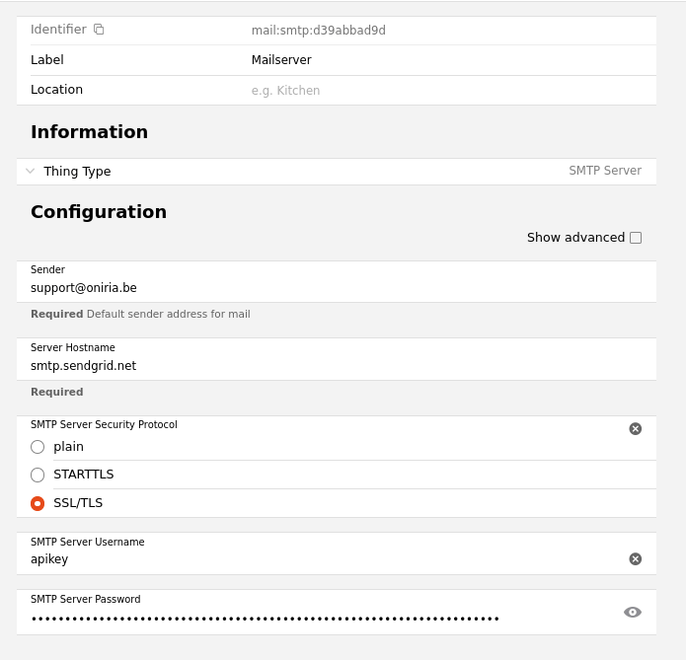Choose the SSL/TLS radio option
The height and width of the screenshot is (660, 686).
tap(38, 503)
